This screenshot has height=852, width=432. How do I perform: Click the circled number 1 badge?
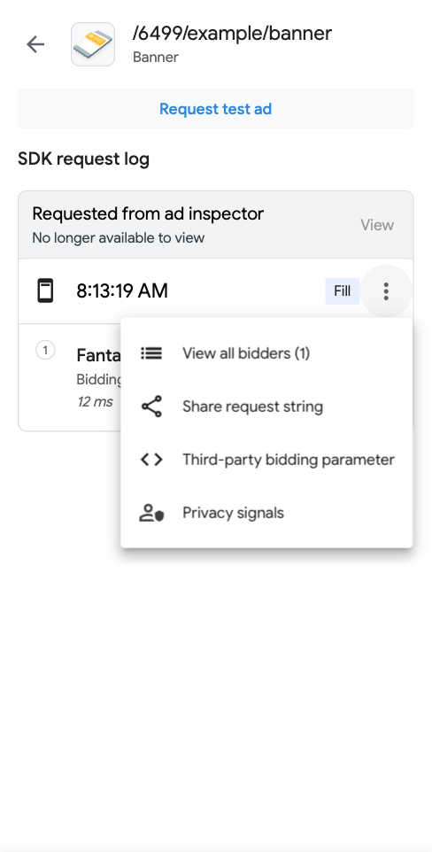45,350
